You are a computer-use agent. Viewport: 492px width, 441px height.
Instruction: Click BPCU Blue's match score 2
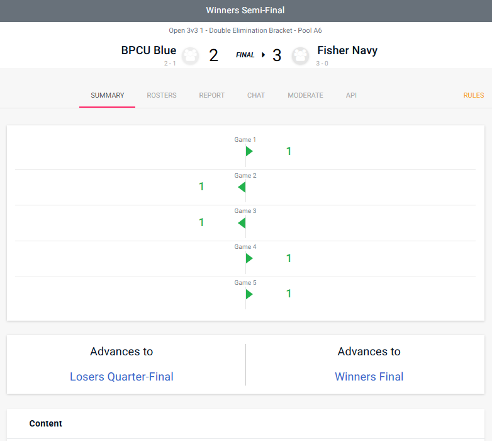[x=214, y=55]
